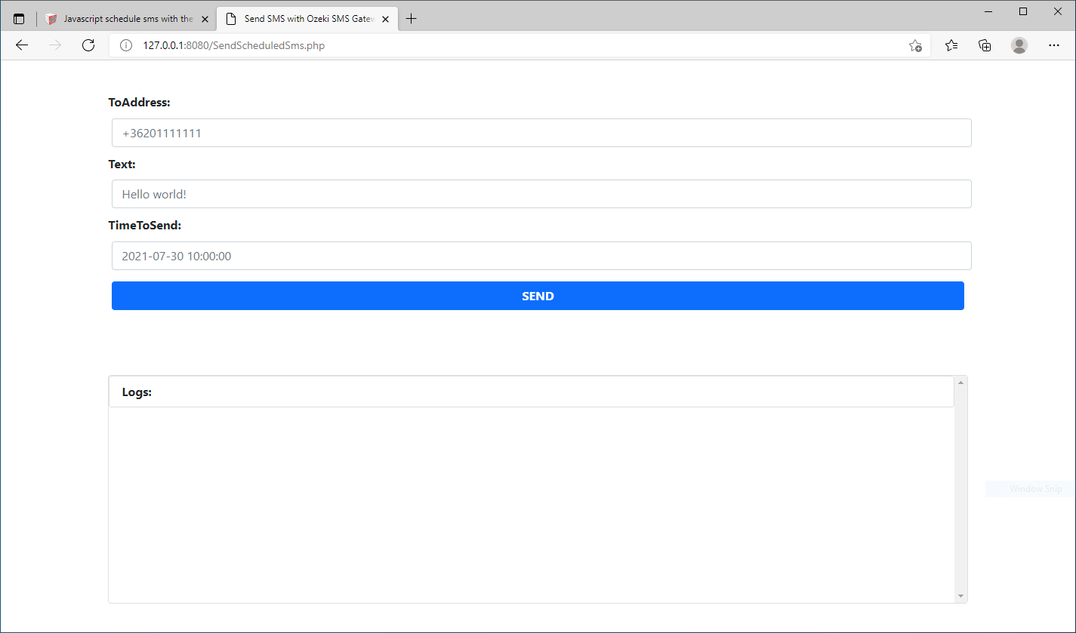This screenshot has height=633, width=1076.
Task: Open the Collections panel
Action: 985,45
